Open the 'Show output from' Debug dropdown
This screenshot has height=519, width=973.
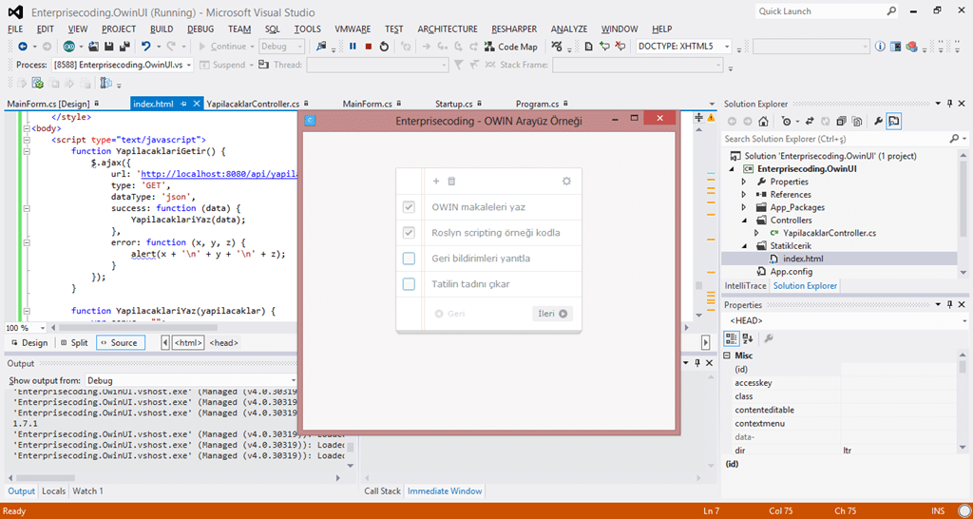point(191,380)
